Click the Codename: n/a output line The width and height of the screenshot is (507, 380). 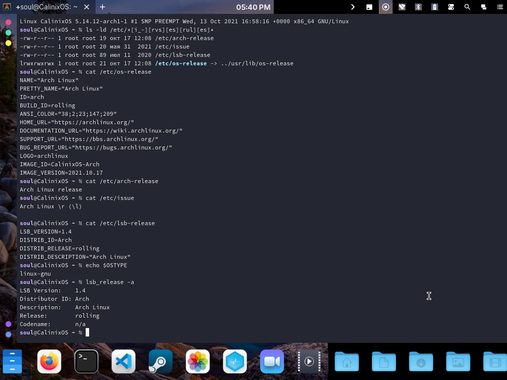[x=52, y=324]
